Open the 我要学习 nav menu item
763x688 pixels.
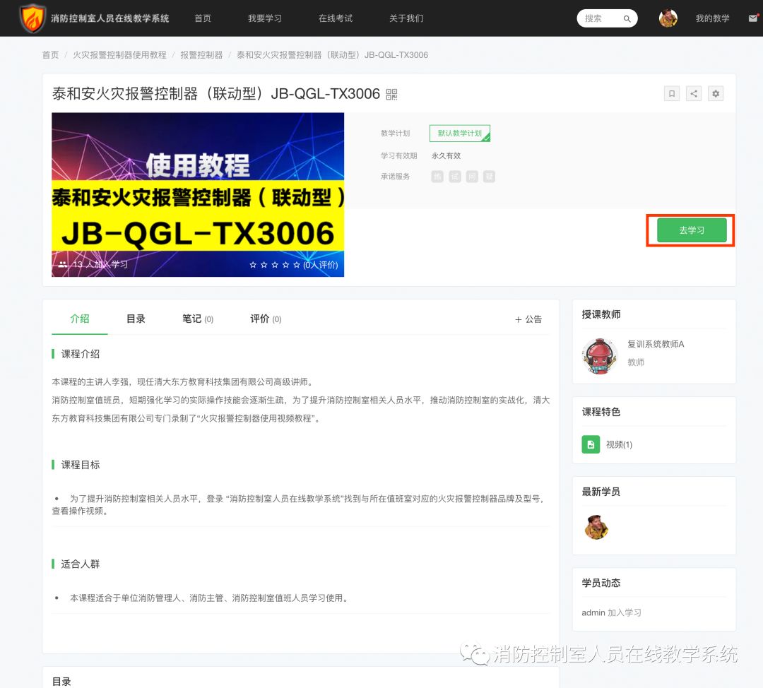265,18
